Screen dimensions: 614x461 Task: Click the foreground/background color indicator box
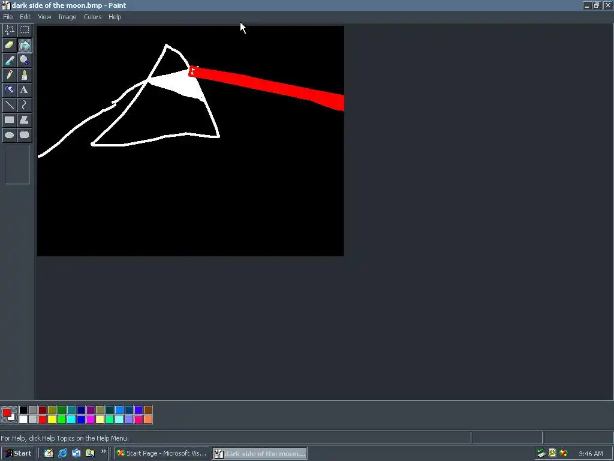point(9,415)
